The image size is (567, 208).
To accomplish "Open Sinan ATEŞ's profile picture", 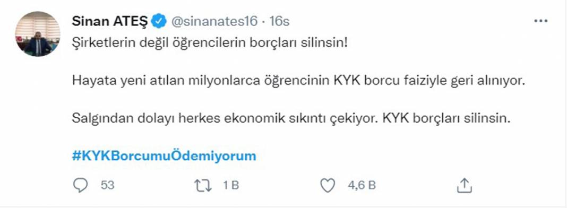I will [38, 34].
